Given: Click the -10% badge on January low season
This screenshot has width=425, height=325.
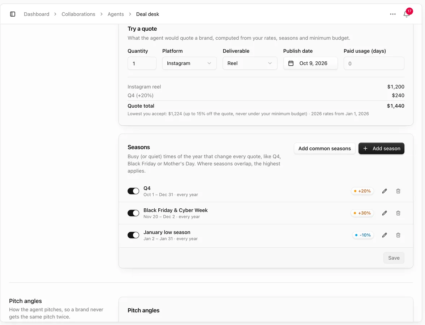Looking at the screenshot, I should click(363, 235).
